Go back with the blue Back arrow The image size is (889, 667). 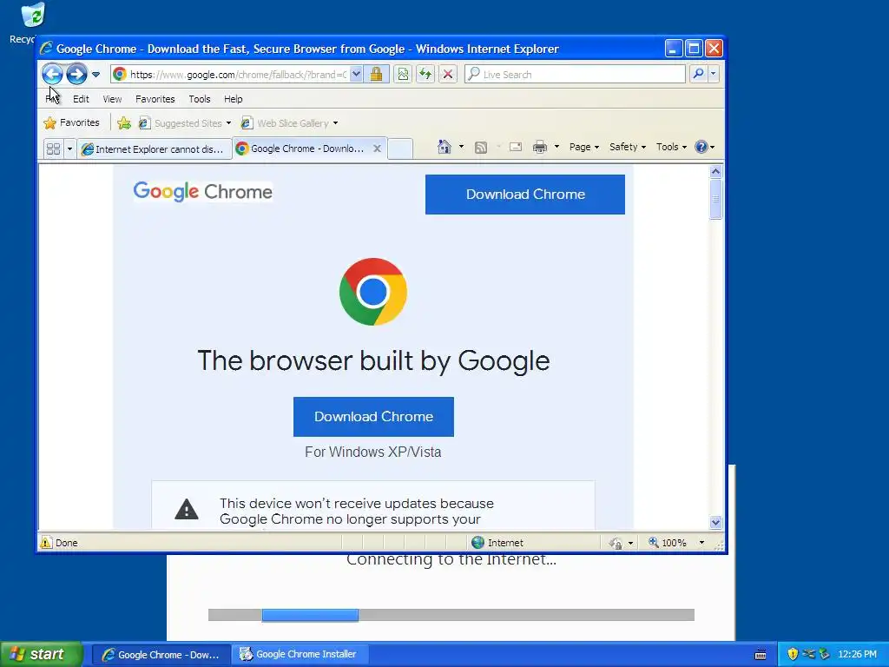[52, 74]
